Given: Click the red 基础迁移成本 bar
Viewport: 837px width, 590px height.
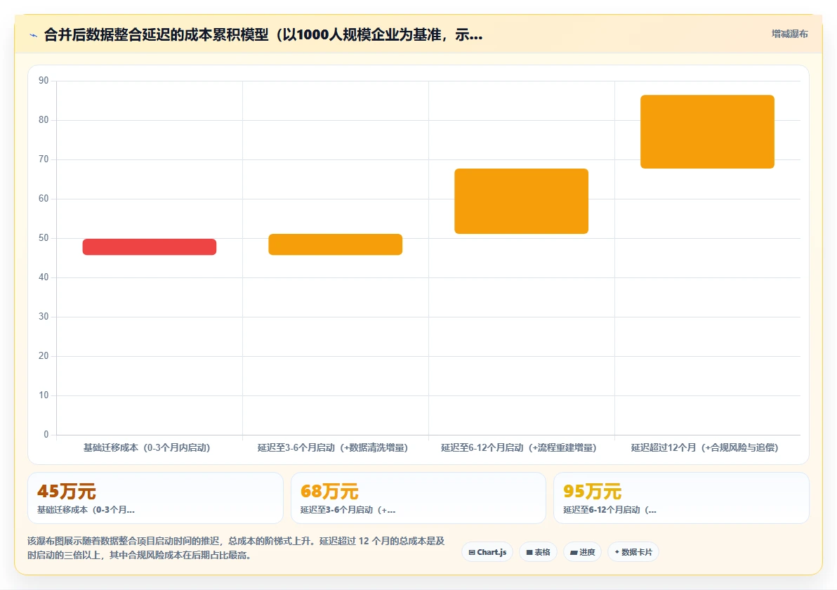Looking at the screenshot, I should [150, 247].
